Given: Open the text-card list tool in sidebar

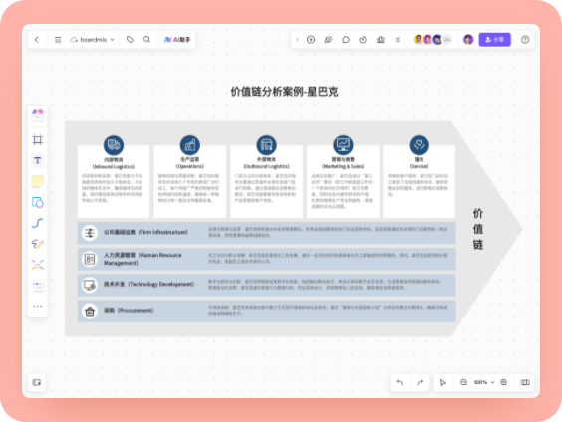Looking at the screenshot, I should point(38,286).
